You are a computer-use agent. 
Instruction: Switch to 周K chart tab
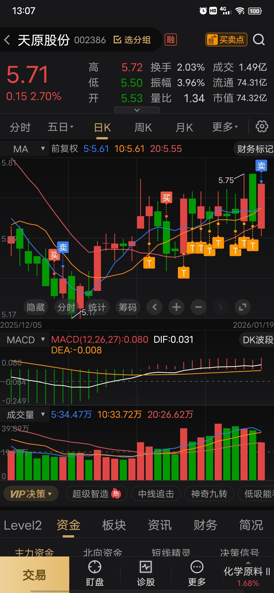pos(143,127)
